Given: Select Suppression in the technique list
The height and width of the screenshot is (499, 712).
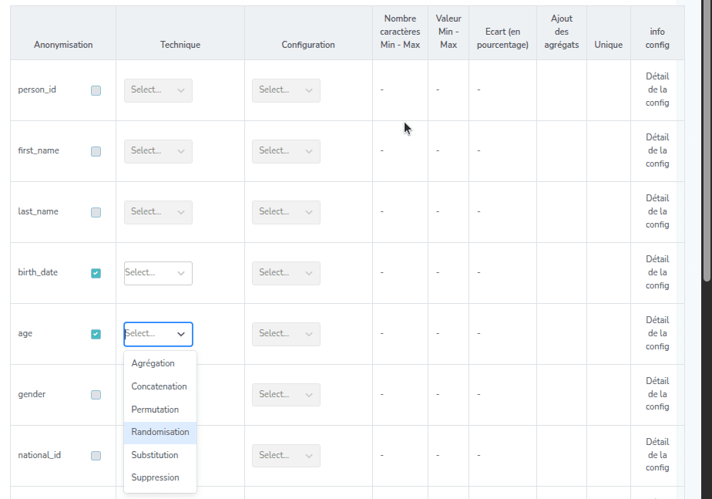Looking at the screenshot, I should pos(155,477).
